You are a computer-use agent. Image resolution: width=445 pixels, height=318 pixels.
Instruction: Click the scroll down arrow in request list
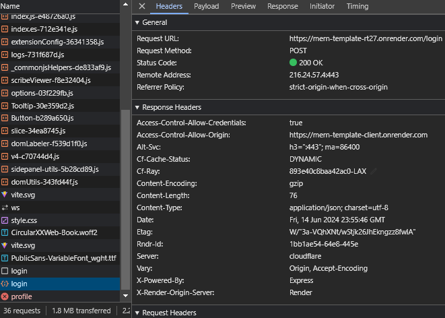125,296
